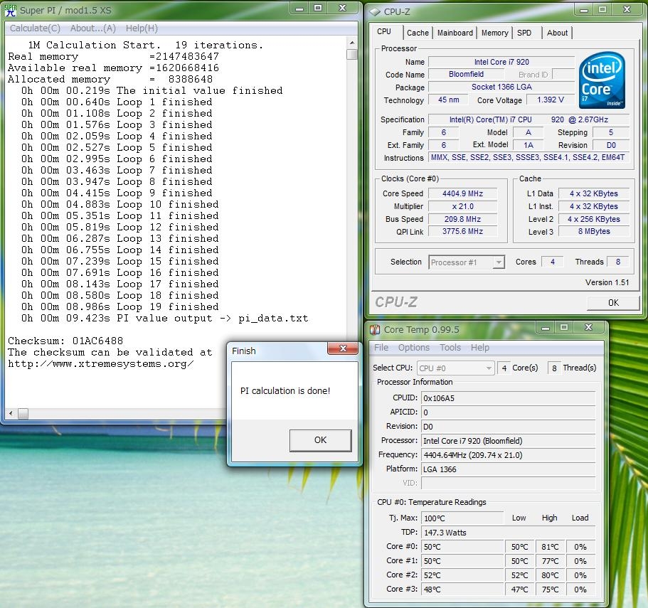Click the Package field showing Socket 1366 LGA
The image size is (648, 608).
tap(501, 87)
